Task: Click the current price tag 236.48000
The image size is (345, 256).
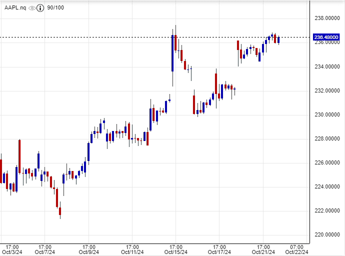Action: pyautogui.click(x=325, y=37)
